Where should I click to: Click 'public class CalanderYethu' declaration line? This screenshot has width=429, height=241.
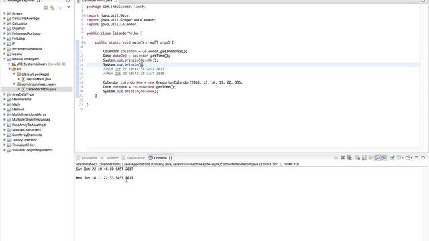click(115, 33)
